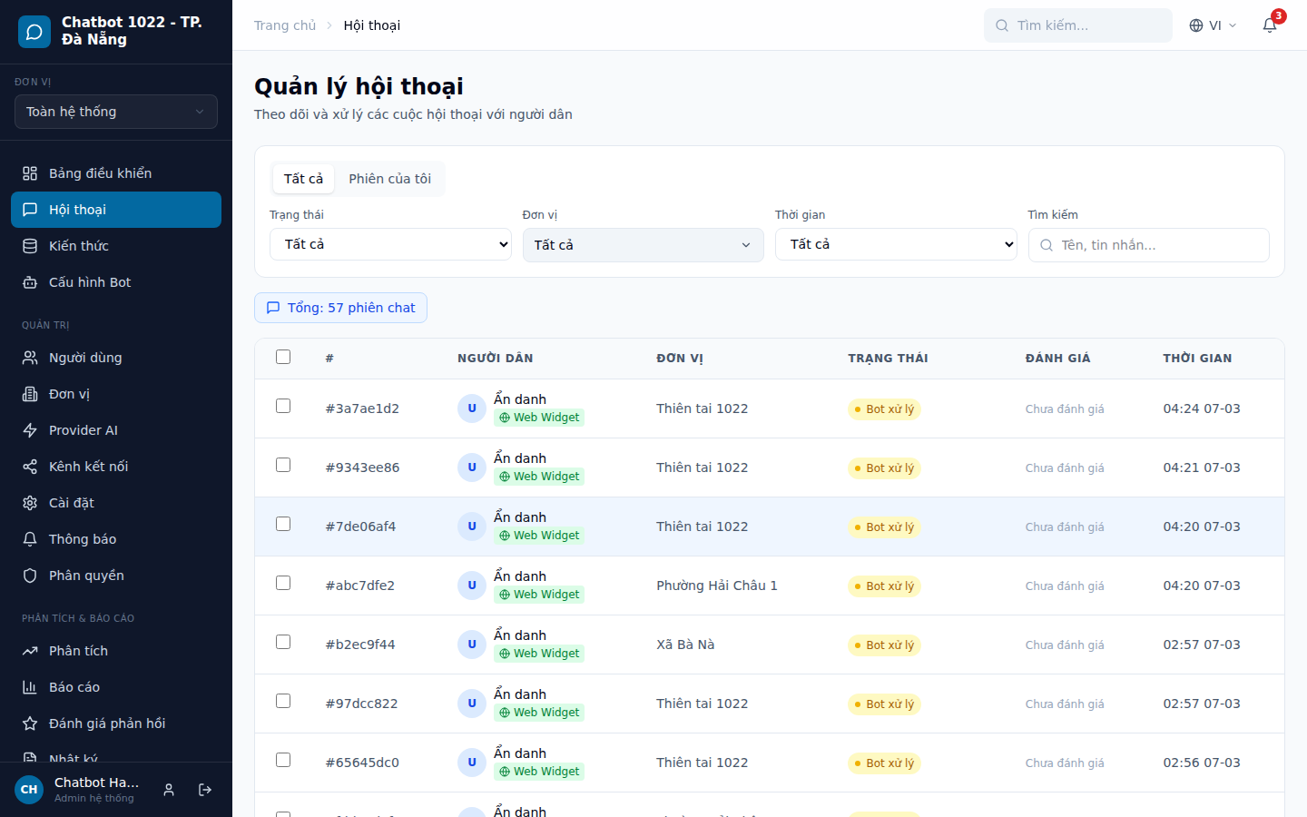Toggle the select-all checkbox in table header
The height and width of the screenshot is (817, 1307).
coord(283,357)
